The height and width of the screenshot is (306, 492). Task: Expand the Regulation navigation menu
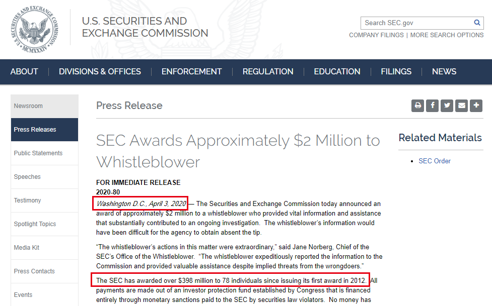click(268, 71)
